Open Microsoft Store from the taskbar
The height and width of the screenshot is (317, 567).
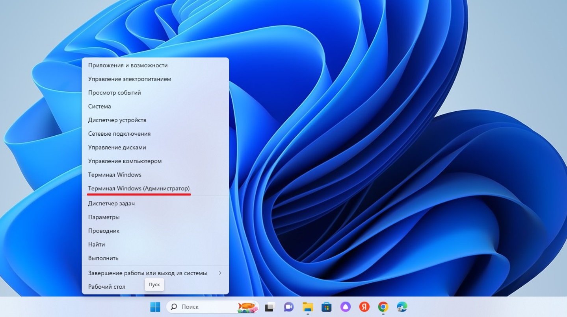coord(326,307)
